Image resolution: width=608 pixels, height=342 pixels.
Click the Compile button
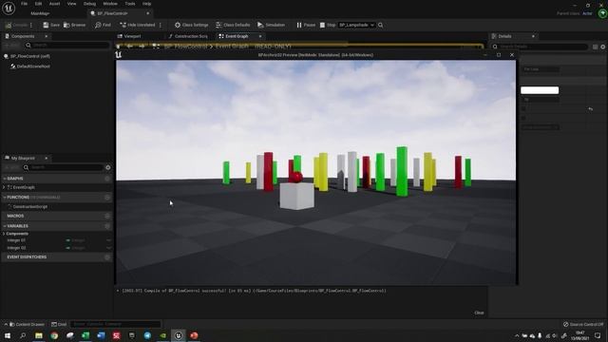(16, 25)
